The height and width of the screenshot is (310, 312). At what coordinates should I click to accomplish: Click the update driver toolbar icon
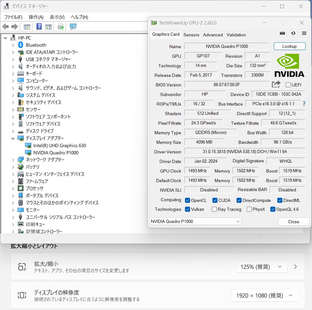click(60, 26)
